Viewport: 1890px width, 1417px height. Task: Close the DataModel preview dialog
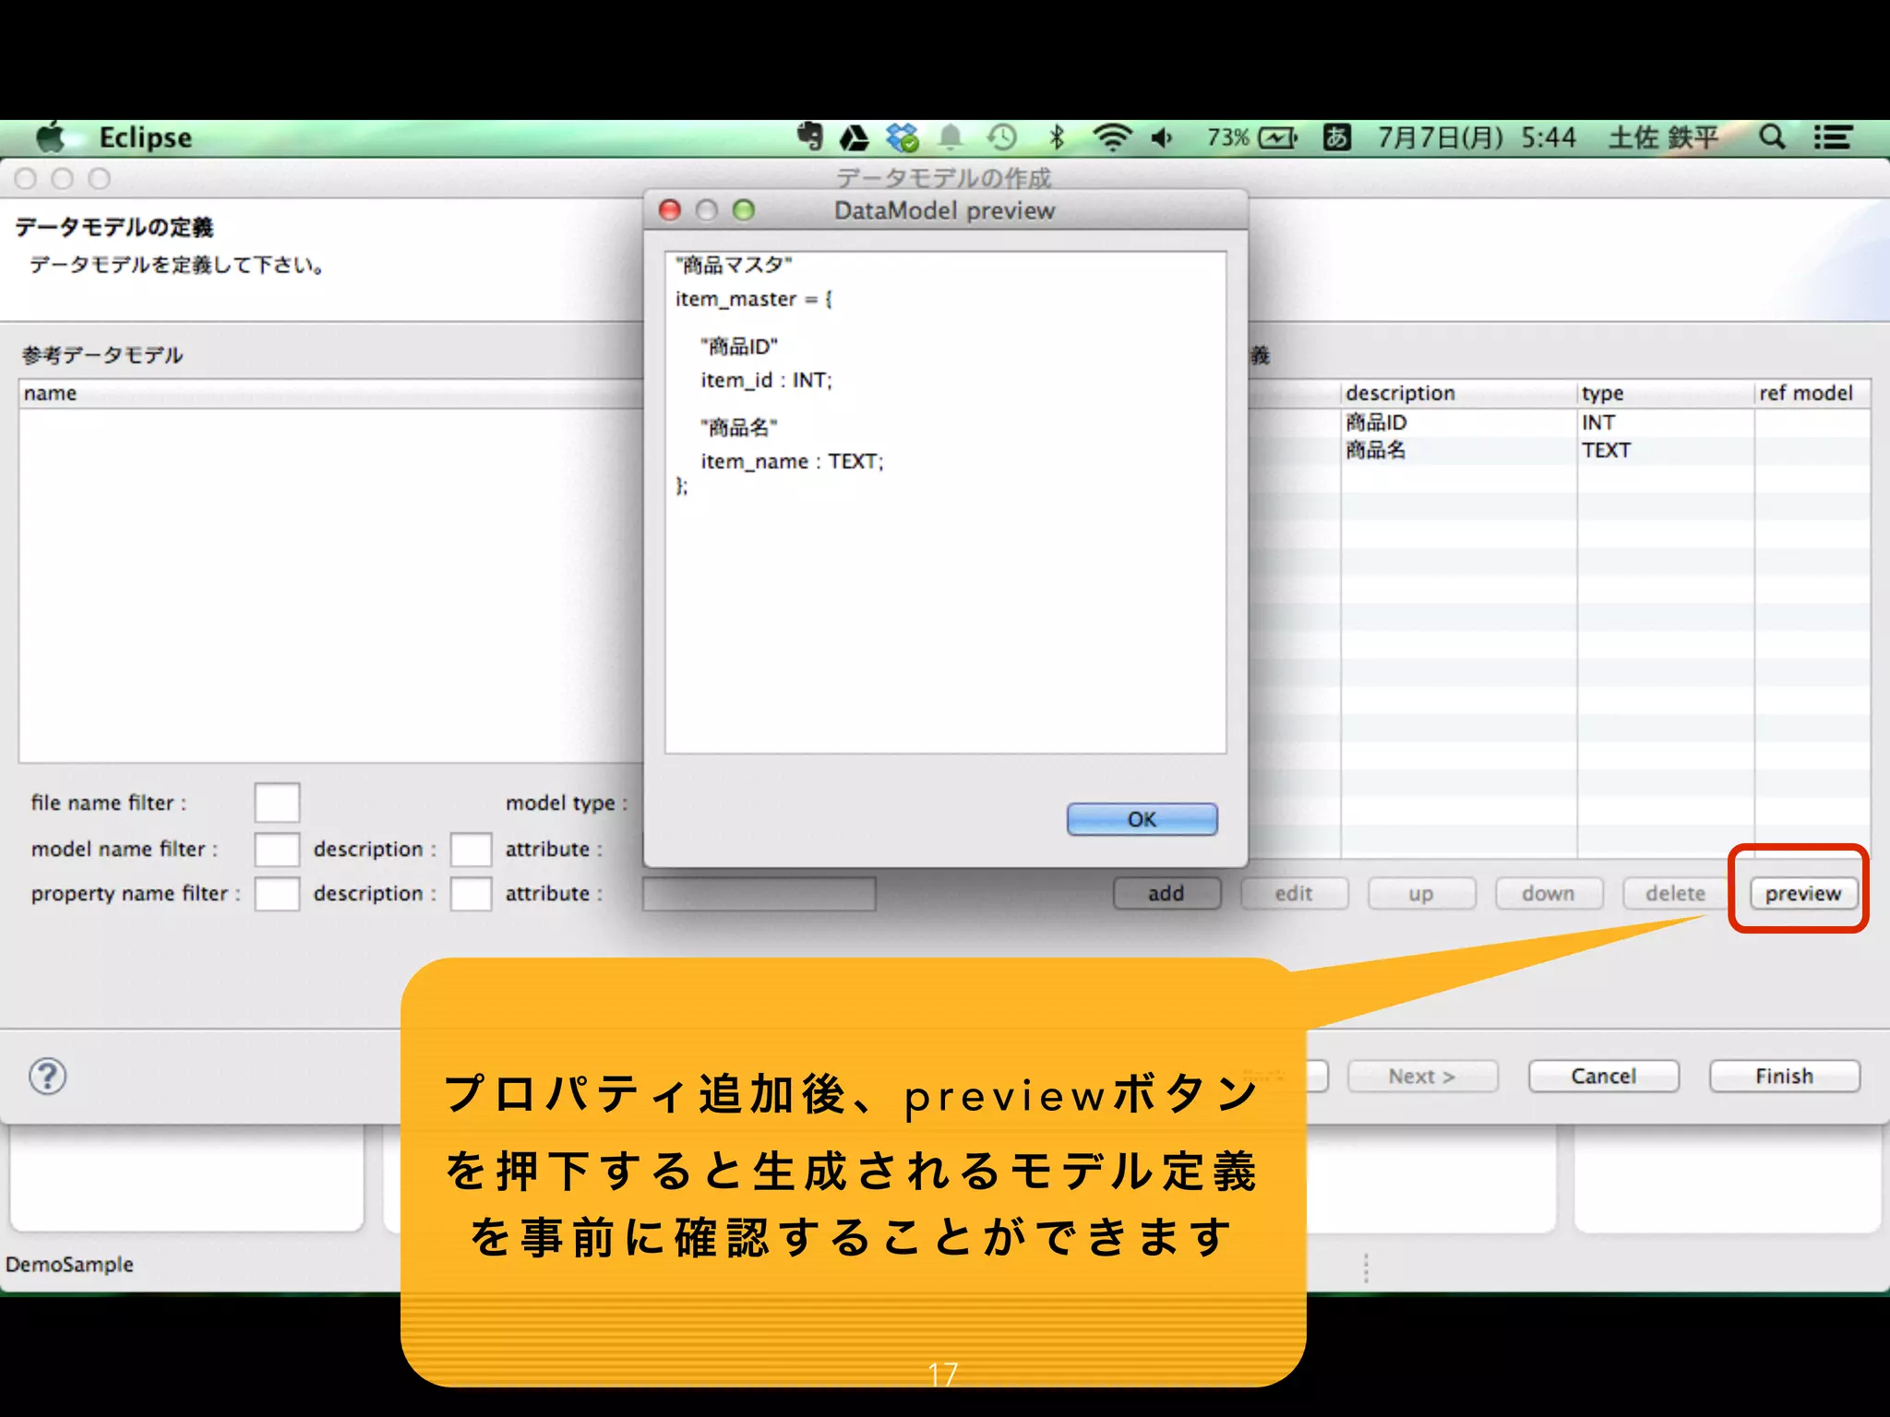(x=670, y=210)
